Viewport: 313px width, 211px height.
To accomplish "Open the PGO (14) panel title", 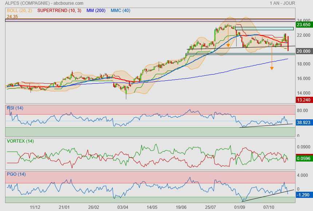I will click(x=16, y=174).
